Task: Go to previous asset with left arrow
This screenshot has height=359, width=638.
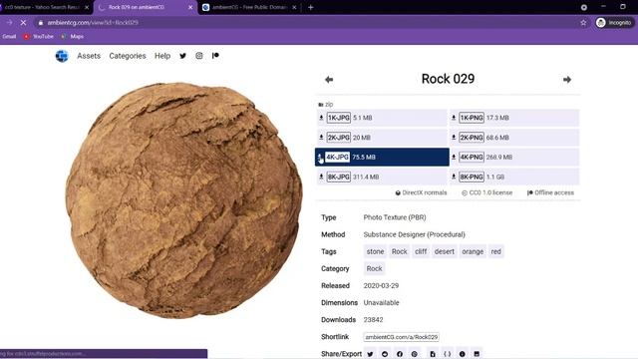Action: click(x=329, y=80)
